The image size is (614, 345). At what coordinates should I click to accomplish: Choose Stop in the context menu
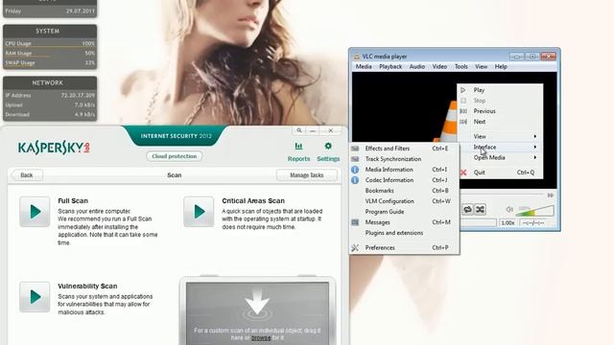(x=500, y=101)
